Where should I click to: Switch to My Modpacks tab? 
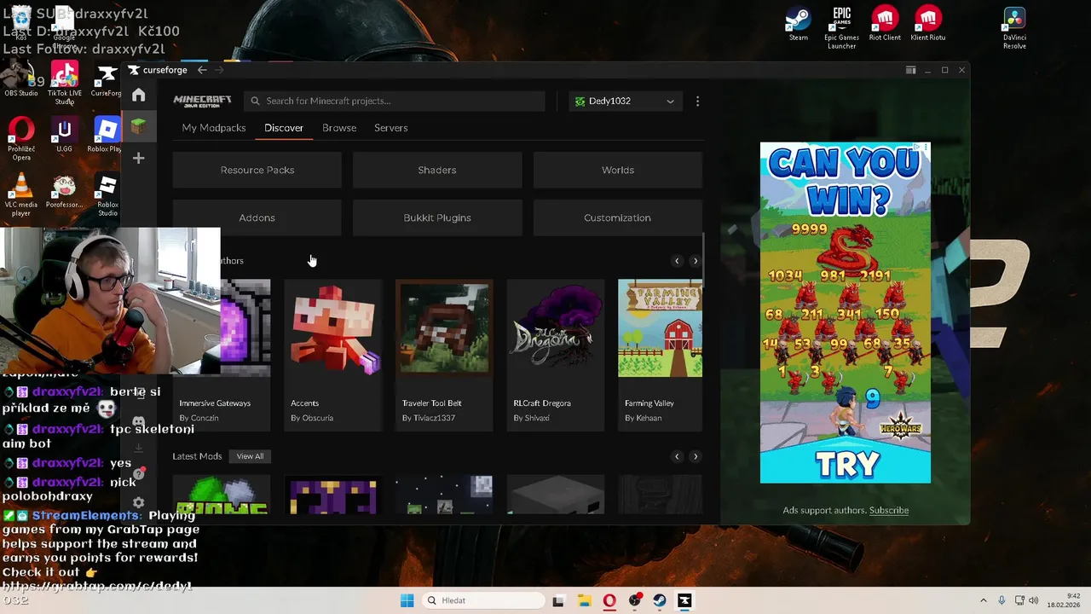tap(214, 128)
